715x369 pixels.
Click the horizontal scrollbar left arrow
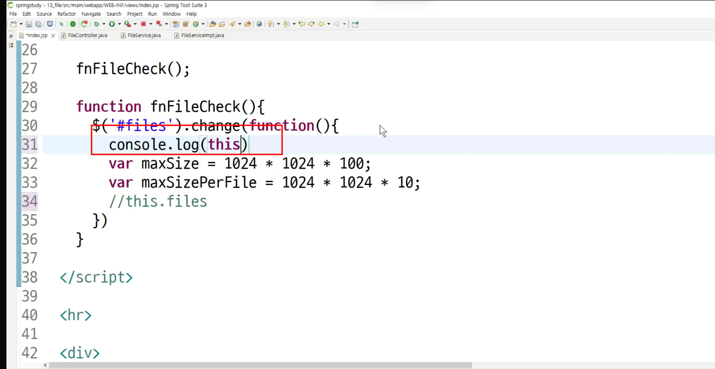(45, 365)
